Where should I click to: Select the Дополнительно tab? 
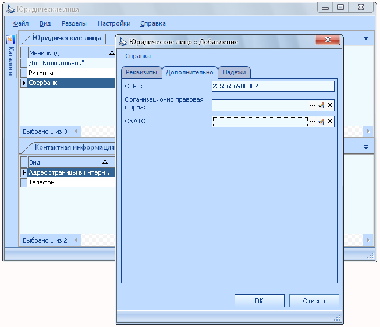pos(190,72)
